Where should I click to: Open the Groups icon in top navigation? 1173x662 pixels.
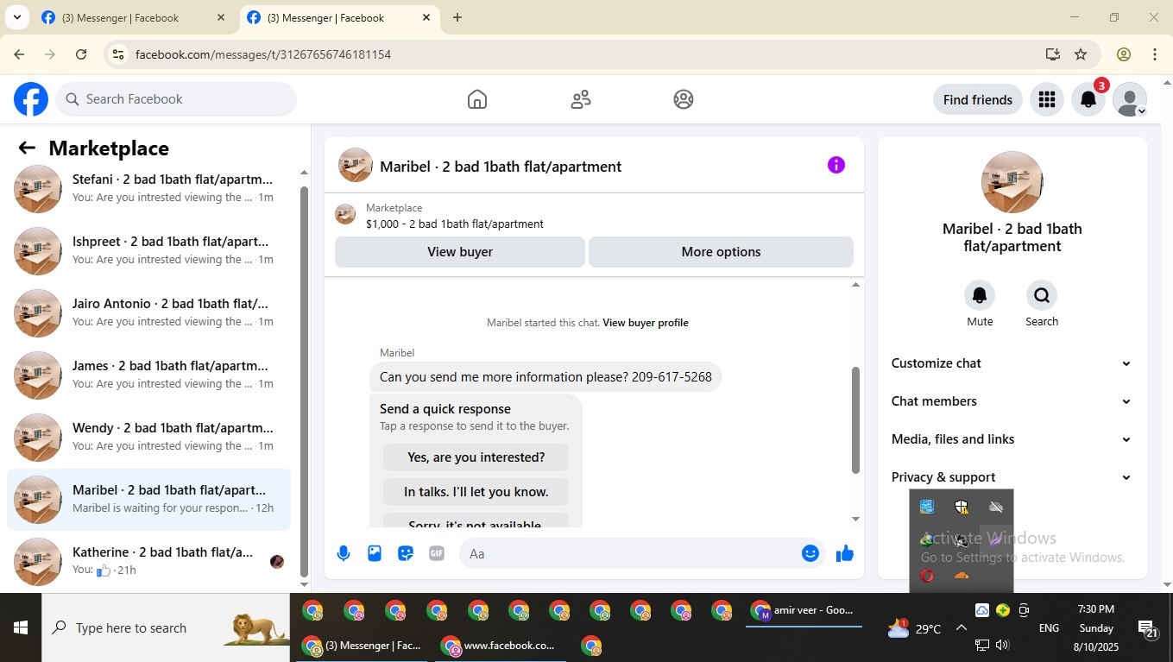coord(684,99)
